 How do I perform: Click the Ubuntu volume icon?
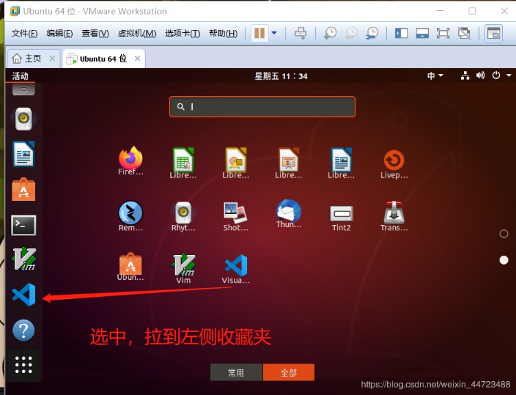(480, 75)
